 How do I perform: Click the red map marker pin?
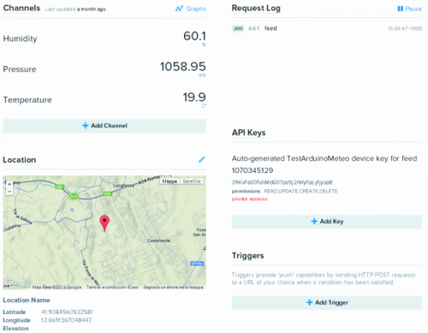point(104,223)
